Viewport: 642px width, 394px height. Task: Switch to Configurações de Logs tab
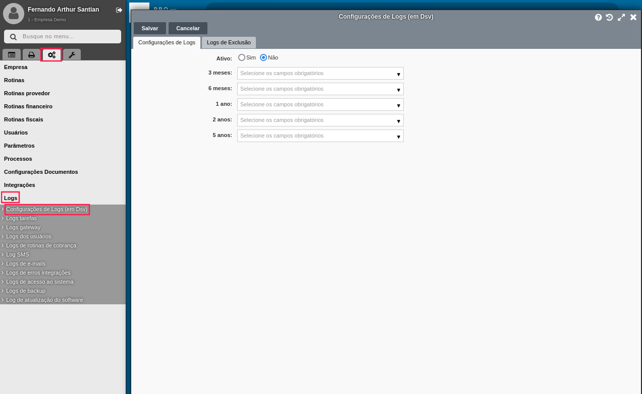click(x=167, y=42)
